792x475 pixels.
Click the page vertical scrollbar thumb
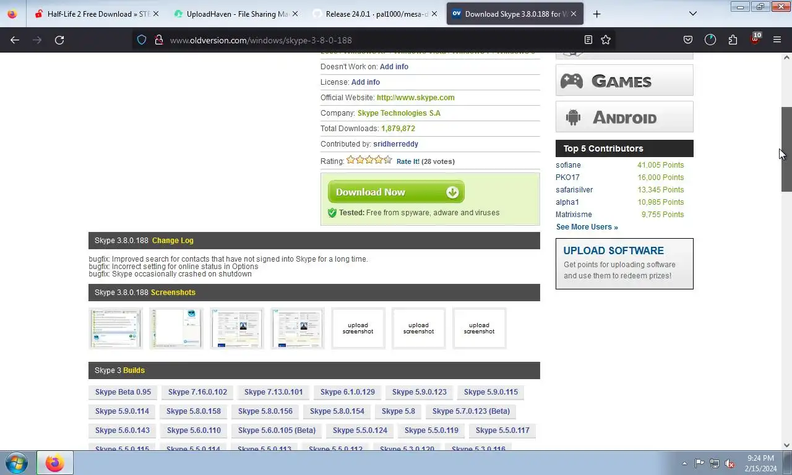point(786,149)
